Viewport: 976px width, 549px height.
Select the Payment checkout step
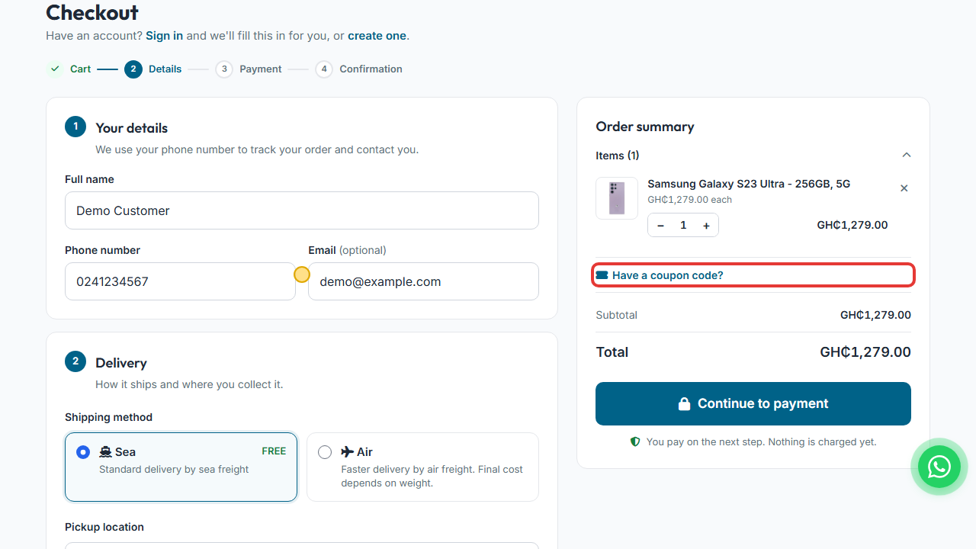click(x=249, y=69)
